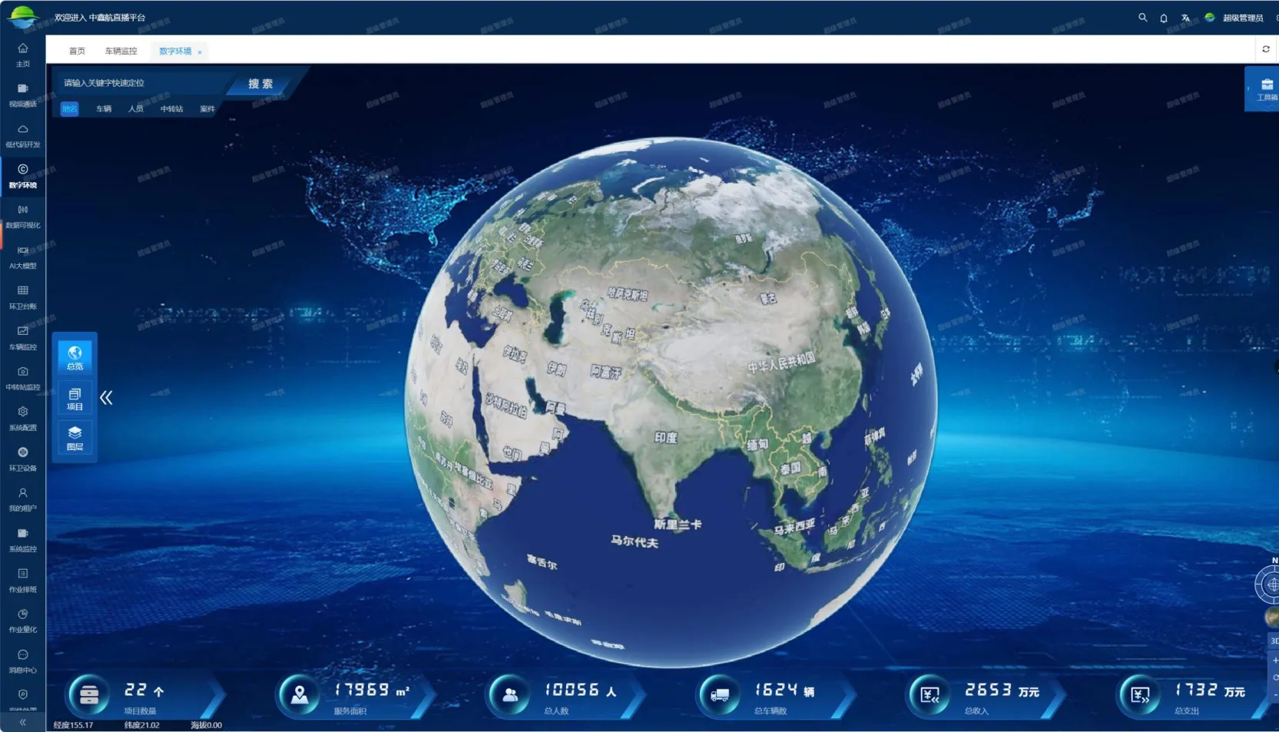This screenshot has height=732, width=1279.
Task: Refresh the page with reload icon
Action: pos(1265,49)
